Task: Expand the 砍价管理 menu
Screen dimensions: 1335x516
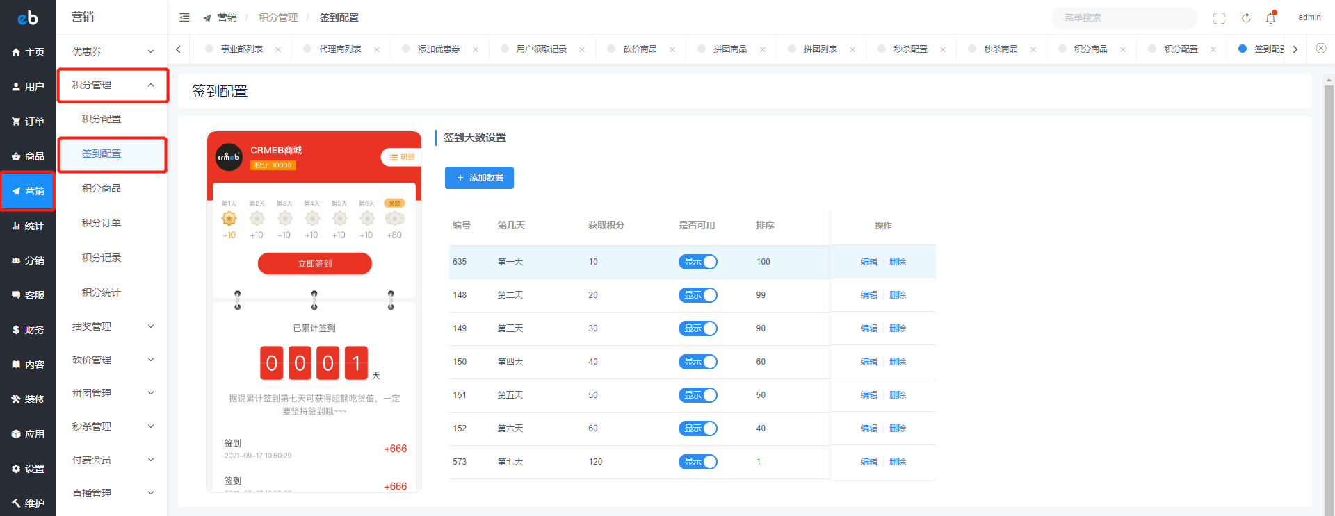Action: click(x=112, y=360)
